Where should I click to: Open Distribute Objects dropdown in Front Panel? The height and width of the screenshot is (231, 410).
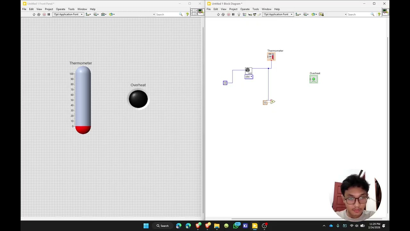(96, 14)
